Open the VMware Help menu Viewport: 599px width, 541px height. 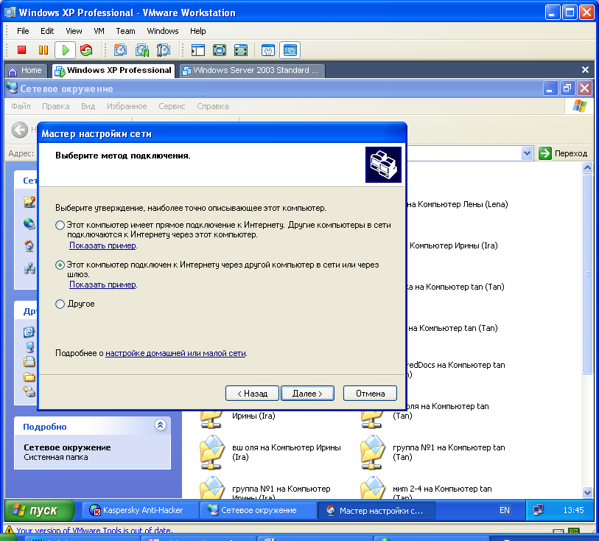coord(198,31)
